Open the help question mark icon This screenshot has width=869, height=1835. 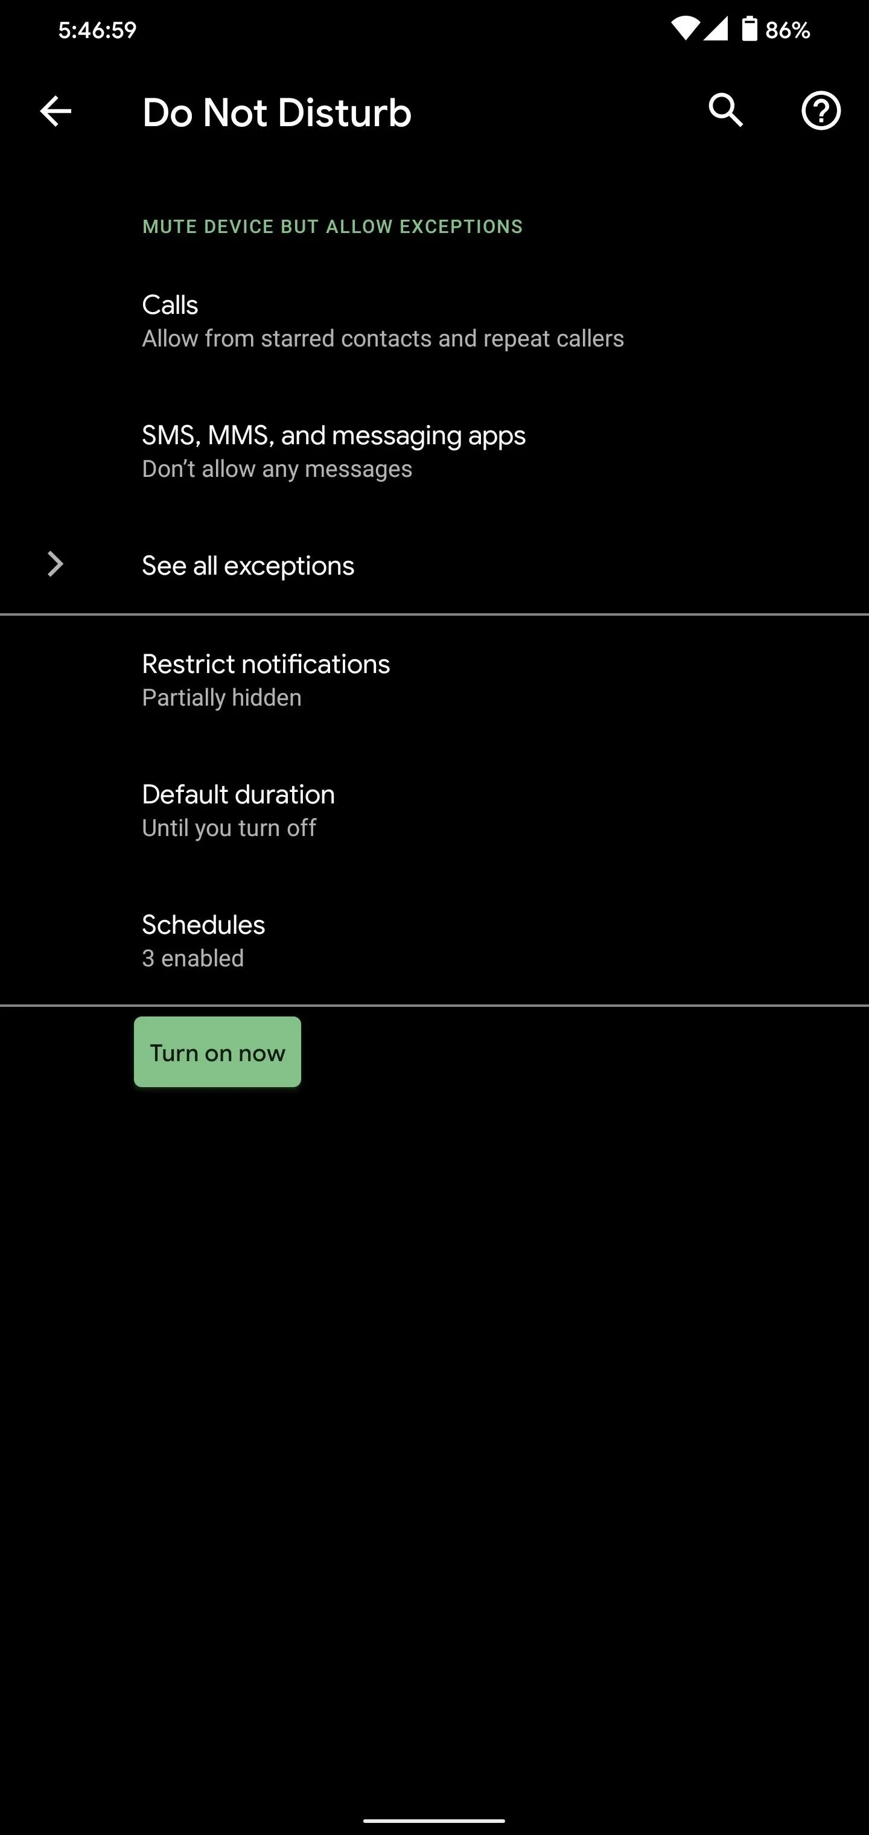point(821,111)
